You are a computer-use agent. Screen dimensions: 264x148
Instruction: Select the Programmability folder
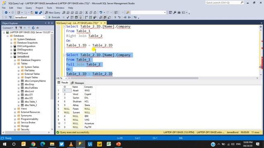29,119
